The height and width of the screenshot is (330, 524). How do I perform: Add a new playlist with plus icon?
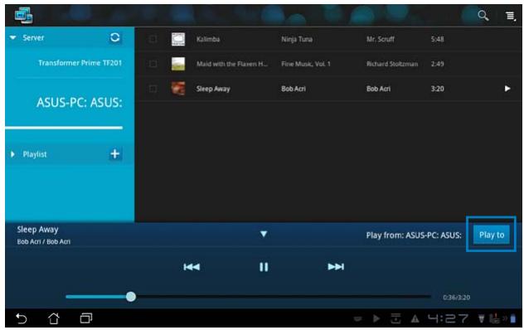115,153
